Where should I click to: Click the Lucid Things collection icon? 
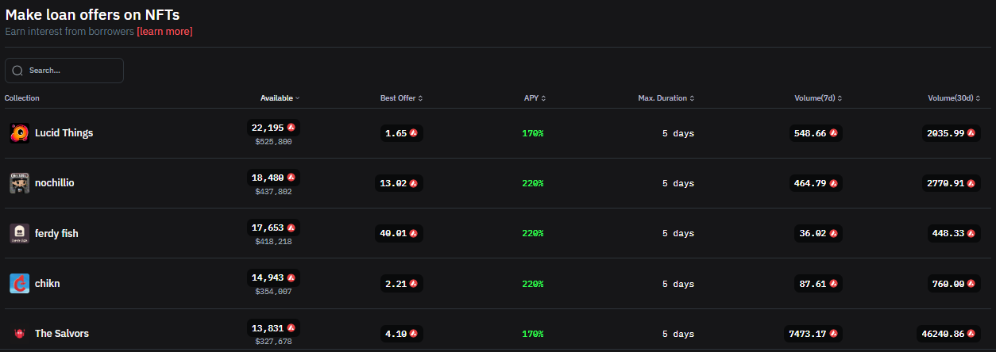coord(20,133)
